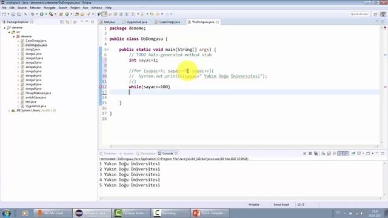388x218 pixels.
Task: Click the error marker on line 12
Action: click(x=101, y=87)
